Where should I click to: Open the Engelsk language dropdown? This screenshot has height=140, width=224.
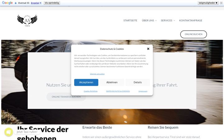pos(36,3)
